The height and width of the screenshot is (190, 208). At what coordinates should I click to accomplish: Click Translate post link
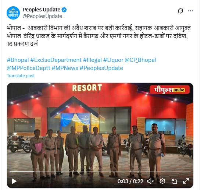21,76
